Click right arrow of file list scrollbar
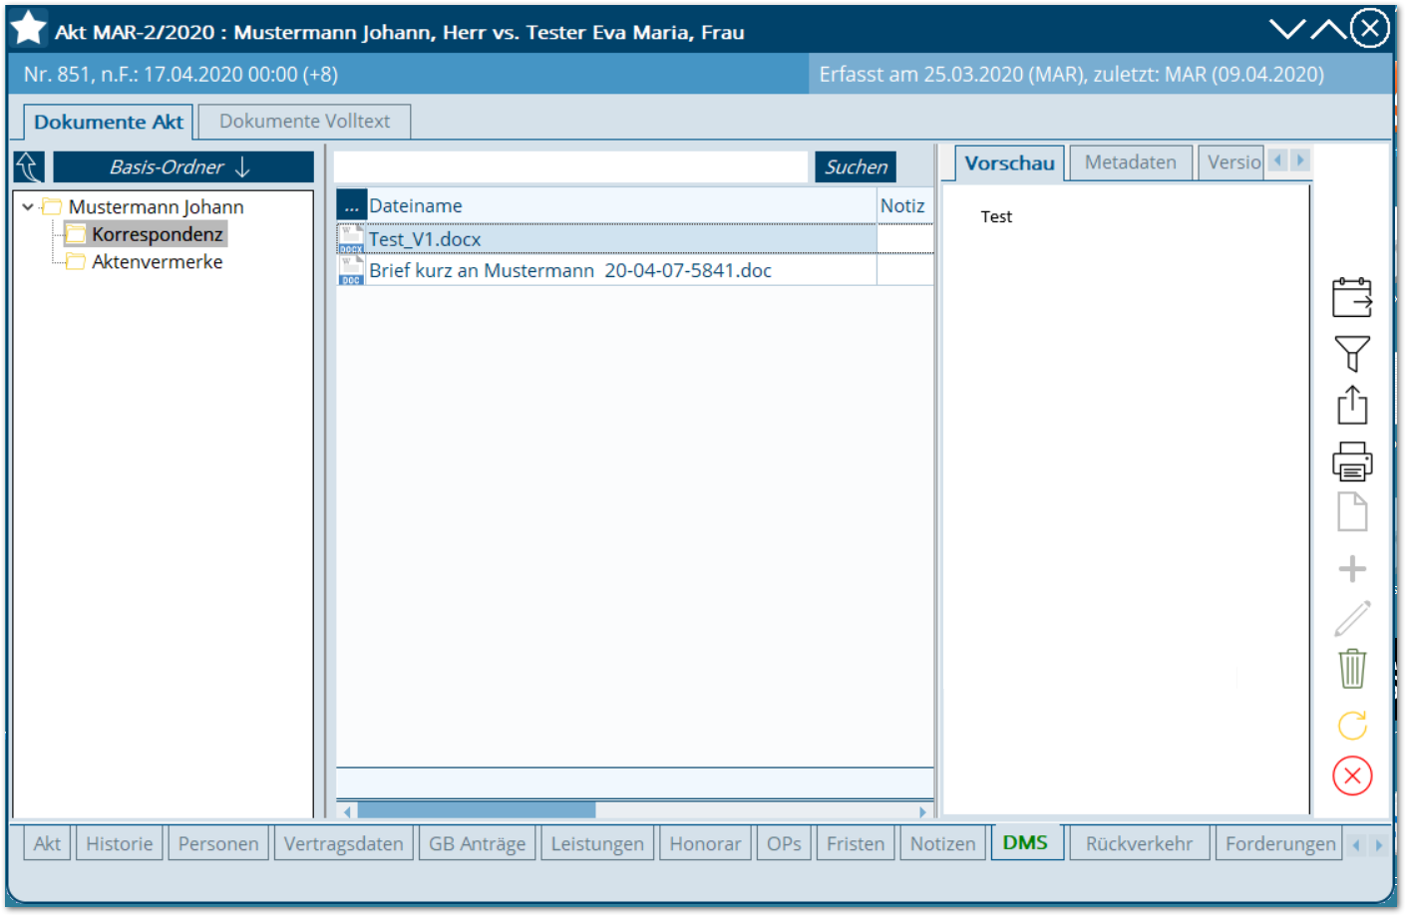This screenshot has width=1406, height=916. tap(923, 811)
